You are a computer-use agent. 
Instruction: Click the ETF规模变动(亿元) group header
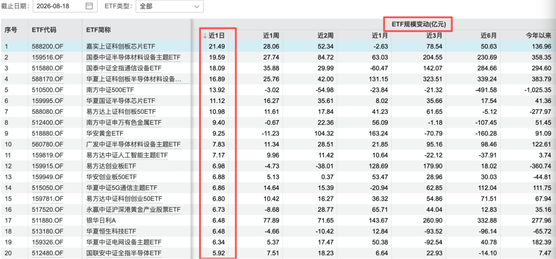click(x=418, y=24)
